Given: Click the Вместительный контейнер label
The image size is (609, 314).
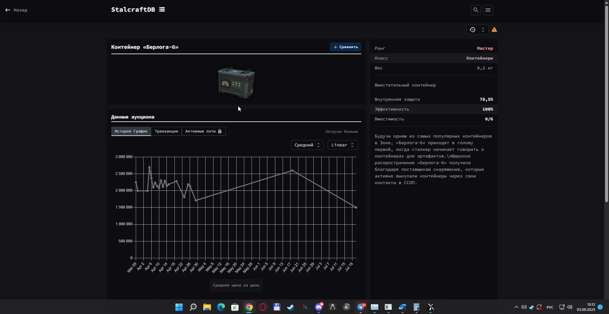Looking at the screenshot, I should click(x=405, y=85).
